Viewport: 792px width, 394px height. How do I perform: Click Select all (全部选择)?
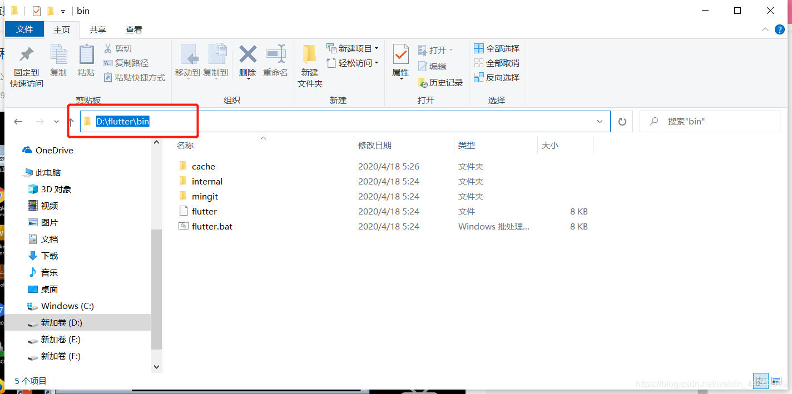497,48
